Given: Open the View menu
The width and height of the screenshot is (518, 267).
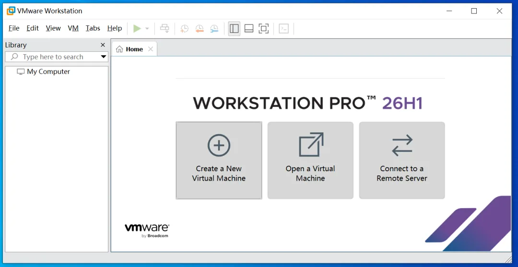Looking at the screenshot, I should (53, 28).
